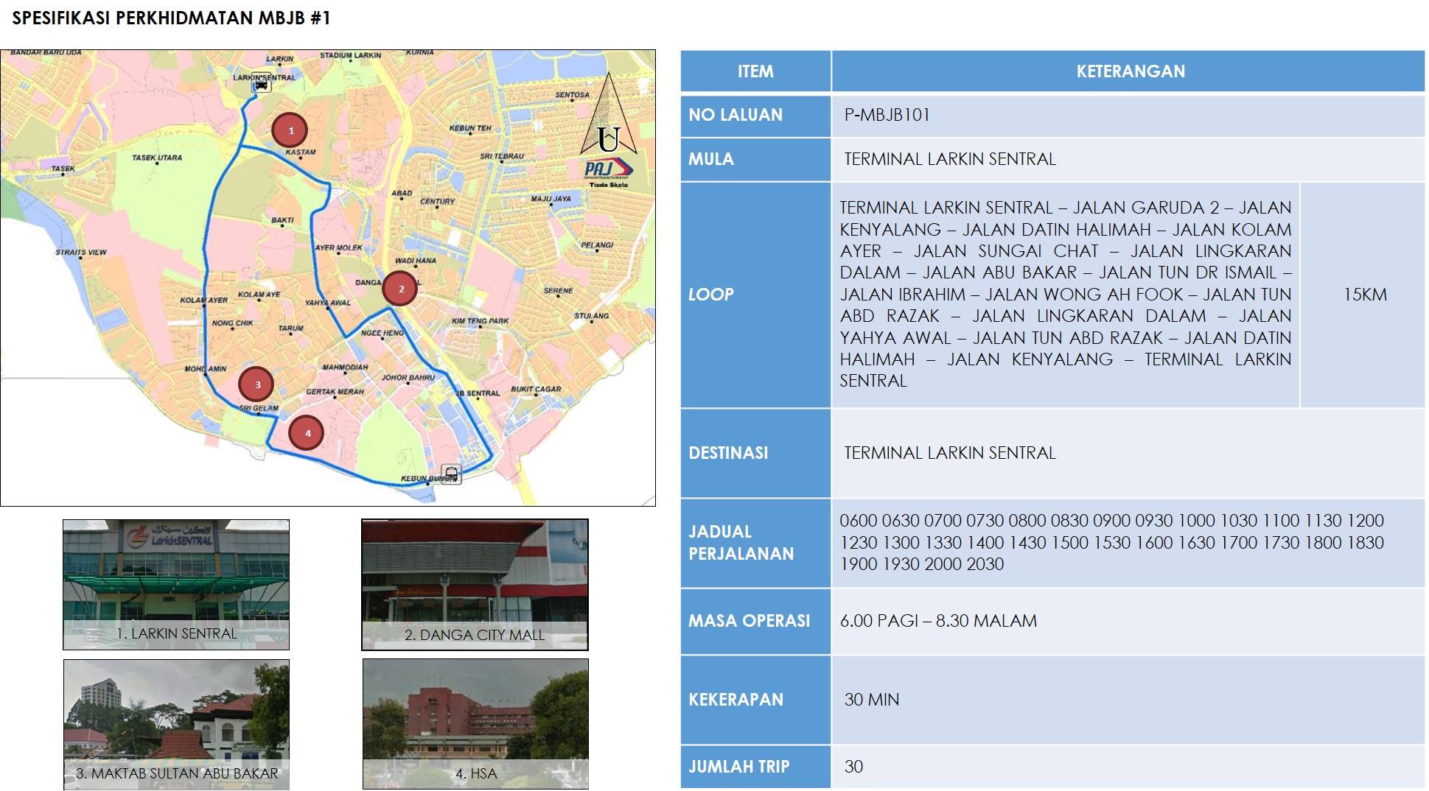This screenshot has height=791, width=1429.
Task: Select the 30 MIN frequency cell
Action: 872,700
